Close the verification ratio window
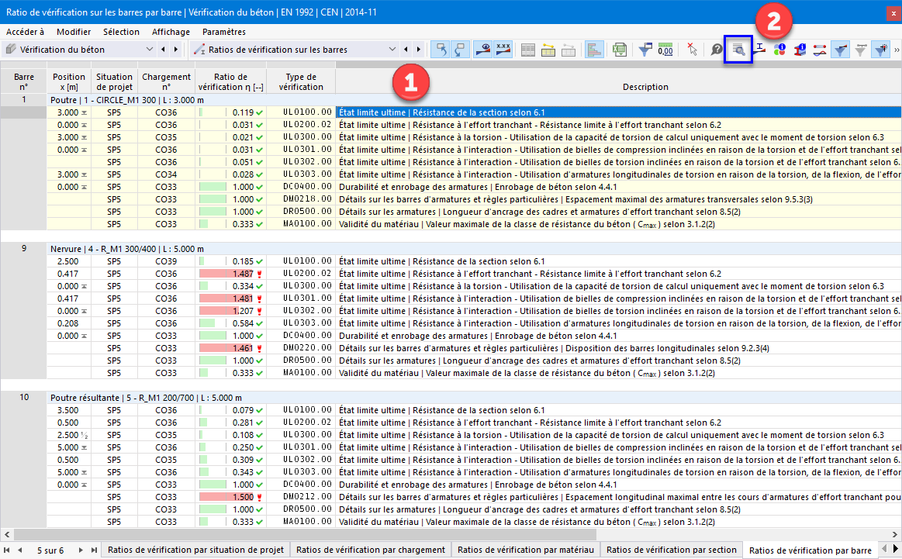 click(893, 12)
